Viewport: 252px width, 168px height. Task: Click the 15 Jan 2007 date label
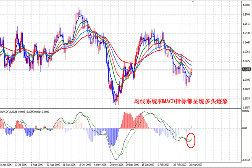(x=148, y=165)
